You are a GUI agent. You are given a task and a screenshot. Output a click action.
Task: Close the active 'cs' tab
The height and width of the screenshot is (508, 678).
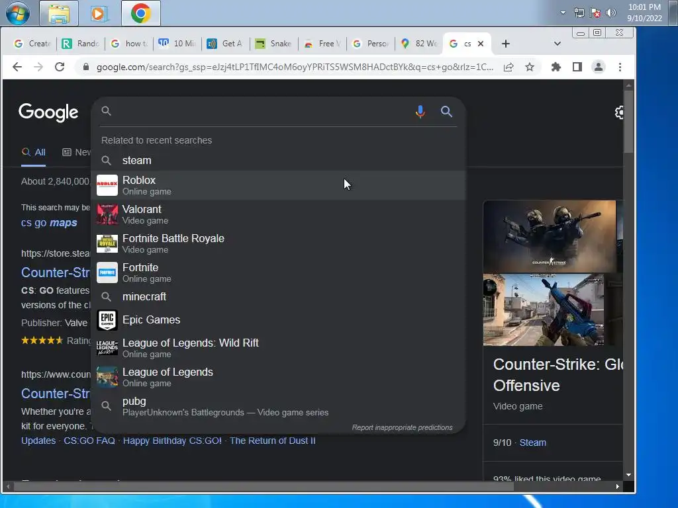(481, 44)
